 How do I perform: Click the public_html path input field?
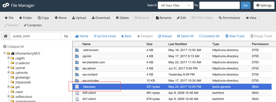pyautogui.click(x=36, y=36)
